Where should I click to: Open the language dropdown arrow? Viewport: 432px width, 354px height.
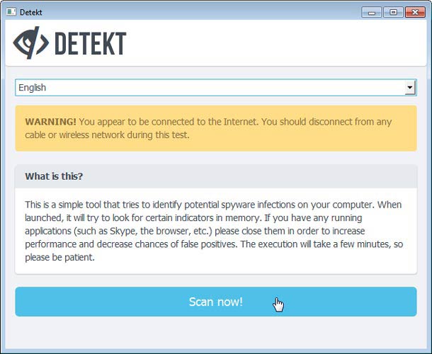click(409, 88)
